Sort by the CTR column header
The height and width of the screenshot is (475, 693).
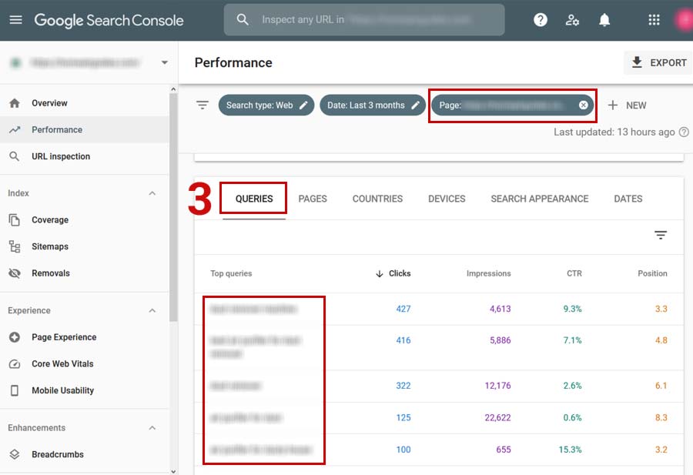574,273
